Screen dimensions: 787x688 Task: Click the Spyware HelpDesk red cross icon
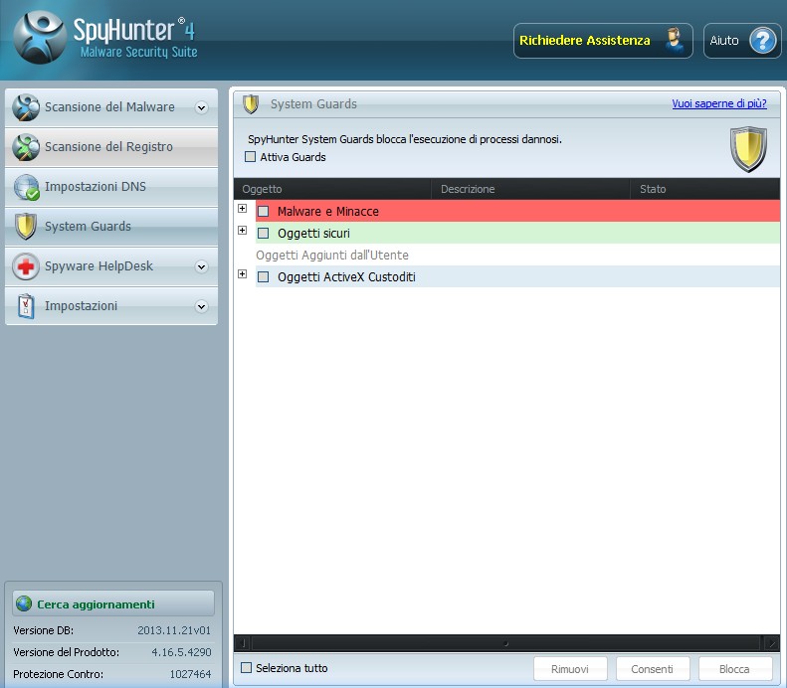click(26, 266)
